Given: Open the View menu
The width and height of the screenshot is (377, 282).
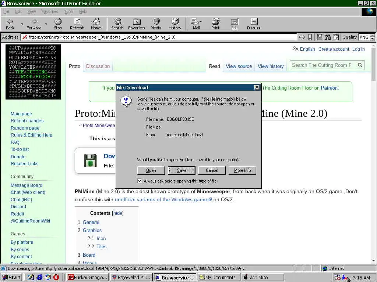Looking at the screenshot, I should pos(32,11).
